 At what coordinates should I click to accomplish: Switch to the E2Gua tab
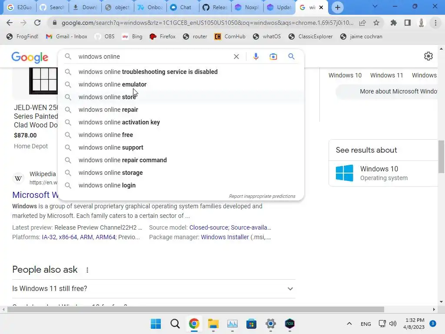pyautogui.click(x=20, y=7)
